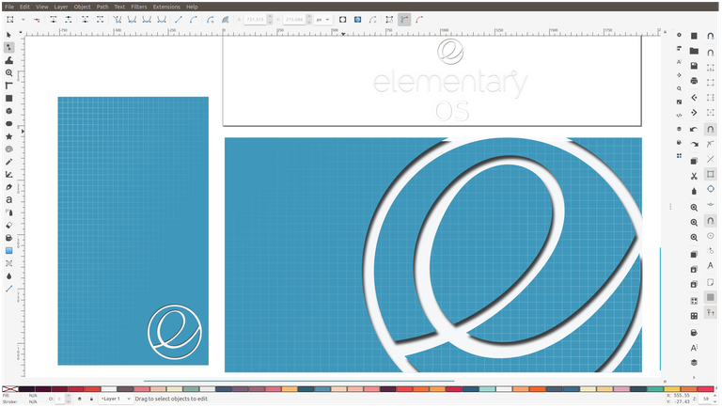Make selected nodes cusp (corner)
722x408 pixels.
(117, 20)
